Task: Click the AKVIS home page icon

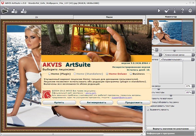Action: (5, 10)
